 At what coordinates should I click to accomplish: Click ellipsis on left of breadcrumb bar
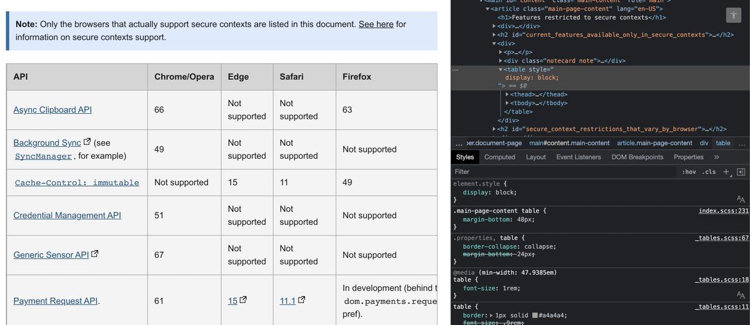pos(459,143)
